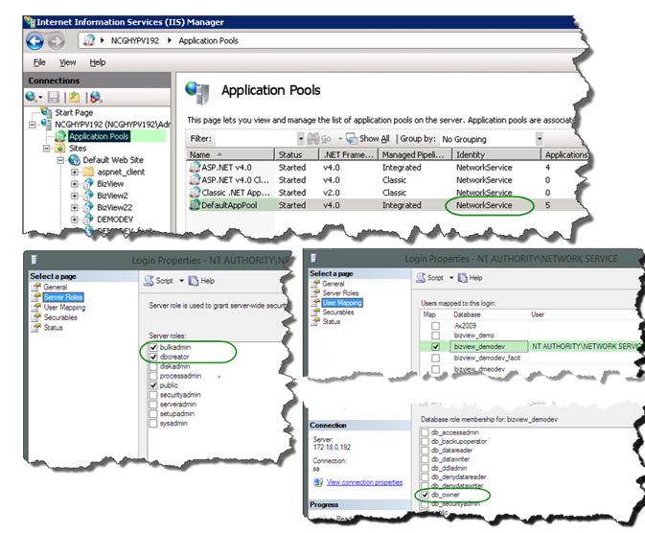Click the Go filter button

pyautogui.click(x=319, y=139)
